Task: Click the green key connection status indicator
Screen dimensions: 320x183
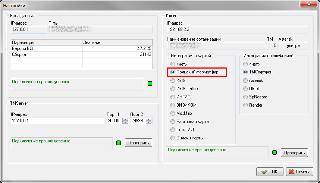Action: [274, 152]
